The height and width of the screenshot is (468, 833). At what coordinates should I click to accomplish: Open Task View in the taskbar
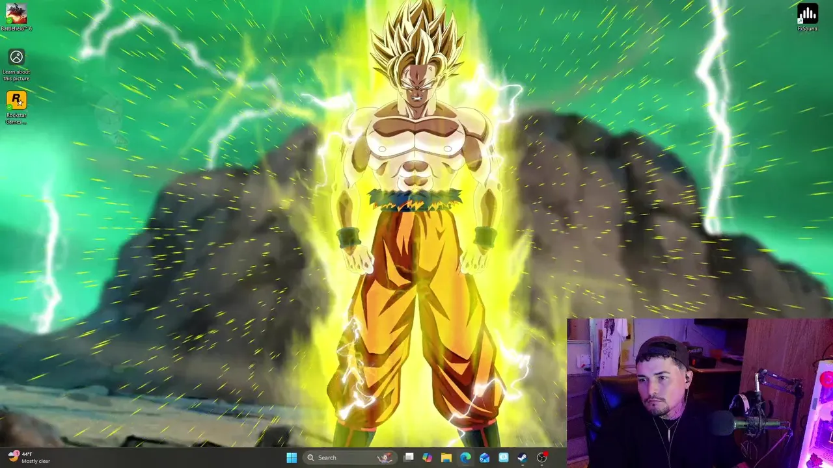point(409,458)
